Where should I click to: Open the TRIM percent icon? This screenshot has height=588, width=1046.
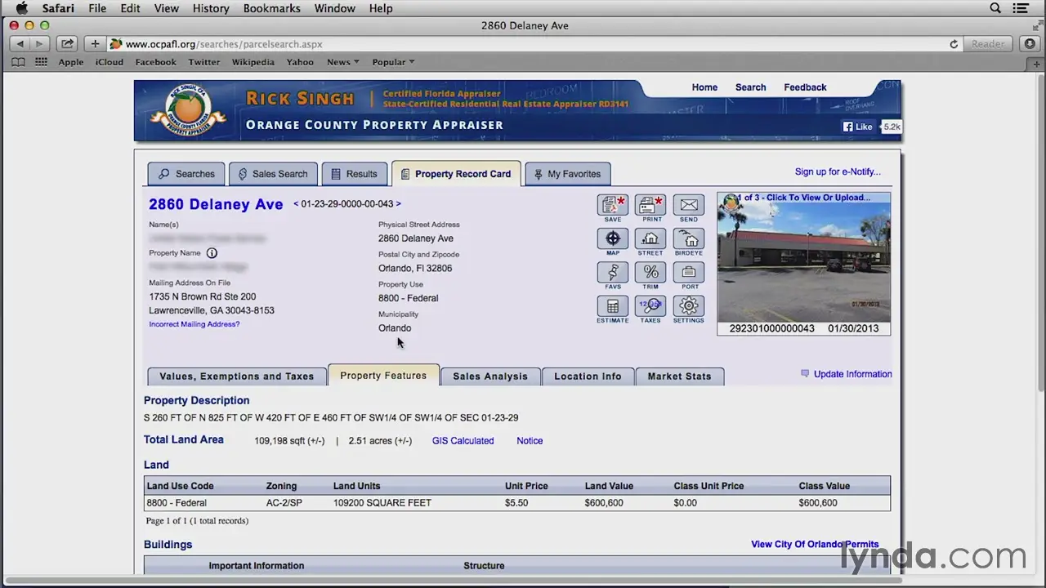650,272
